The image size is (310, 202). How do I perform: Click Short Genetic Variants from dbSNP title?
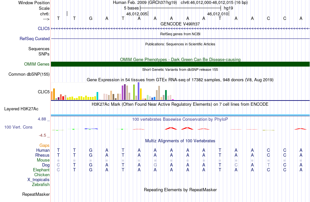pos(180,70)
